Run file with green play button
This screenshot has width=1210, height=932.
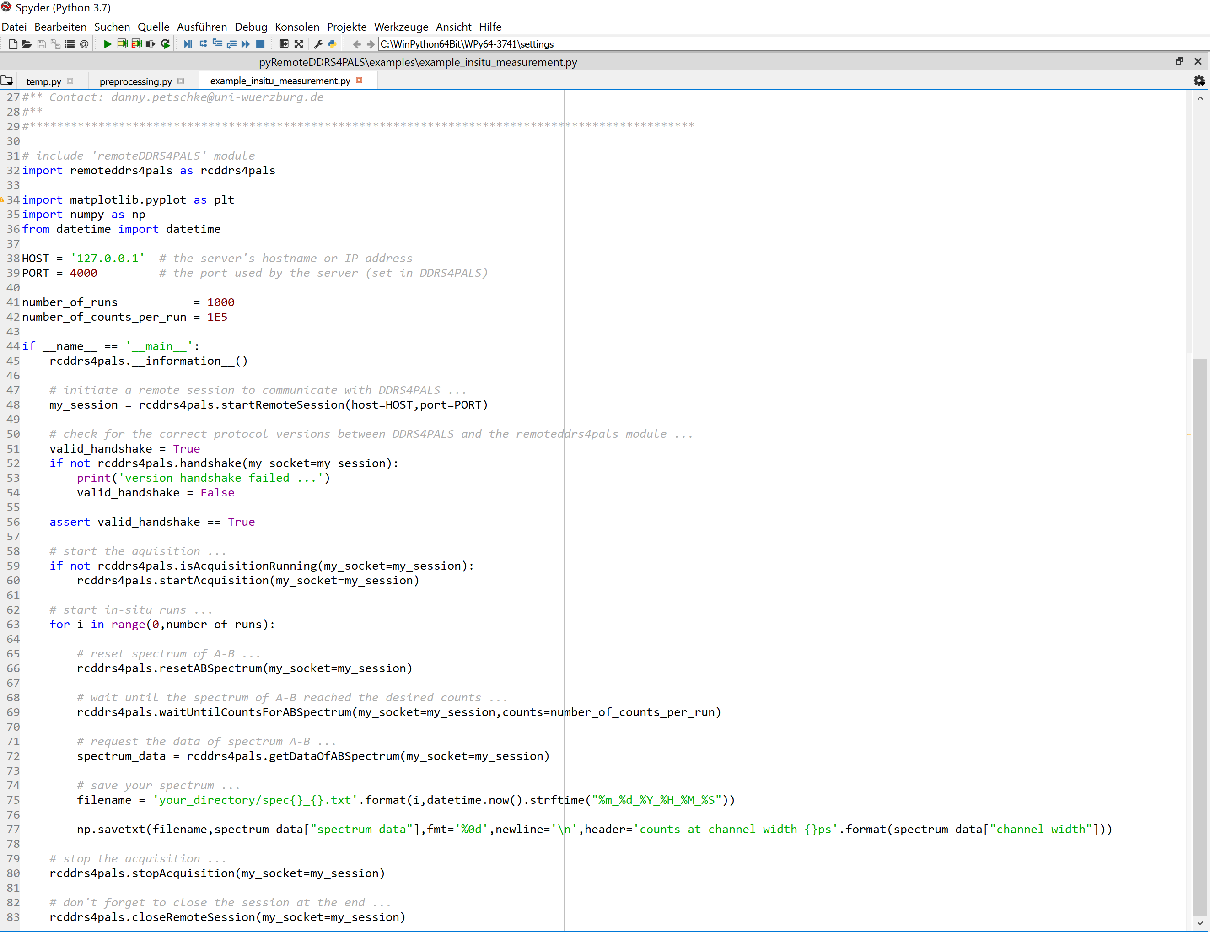[x=108, y=44]
